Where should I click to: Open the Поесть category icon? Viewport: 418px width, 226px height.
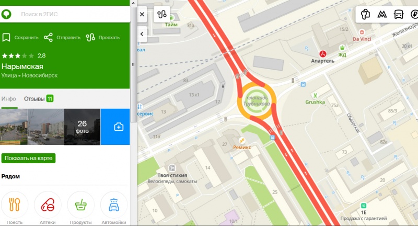click(x=15, y=205)
